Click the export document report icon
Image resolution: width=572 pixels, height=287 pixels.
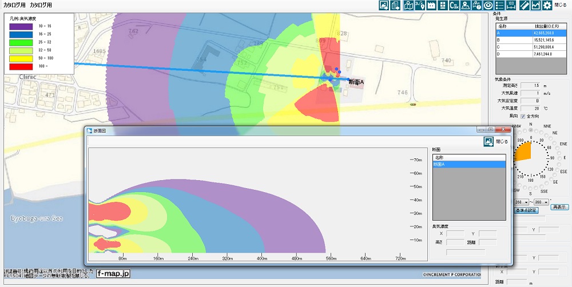[x=395, y=5]
